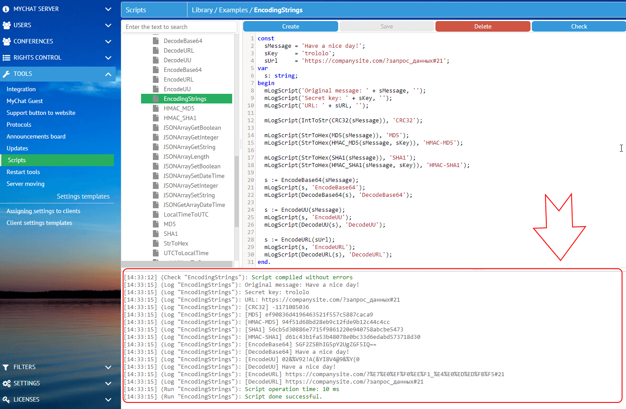Open Restart tools in the sidebar

(23, 172)
